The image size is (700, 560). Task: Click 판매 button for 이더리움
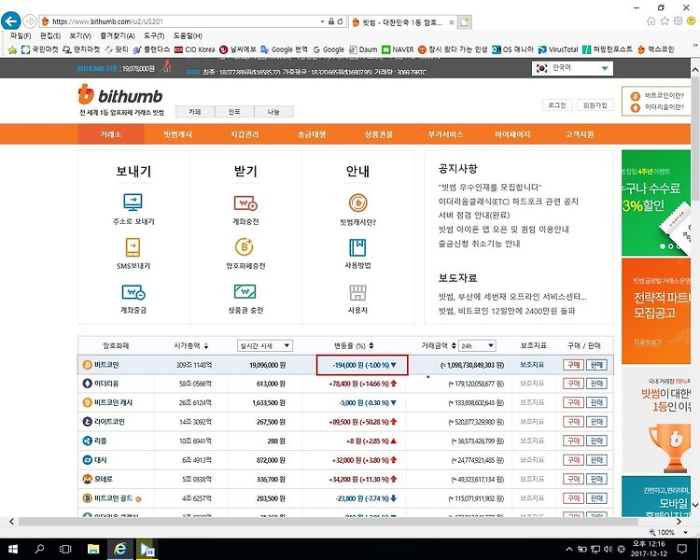[x=596, y=384]
